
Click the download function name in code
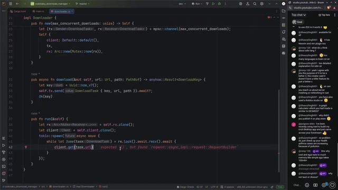[64, 80]
